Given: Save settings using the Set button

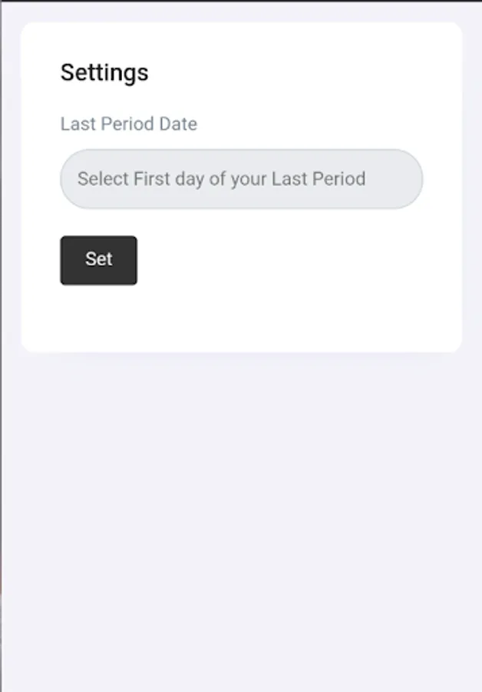Looking at the screenshot, I should click(x=98, y=260).
